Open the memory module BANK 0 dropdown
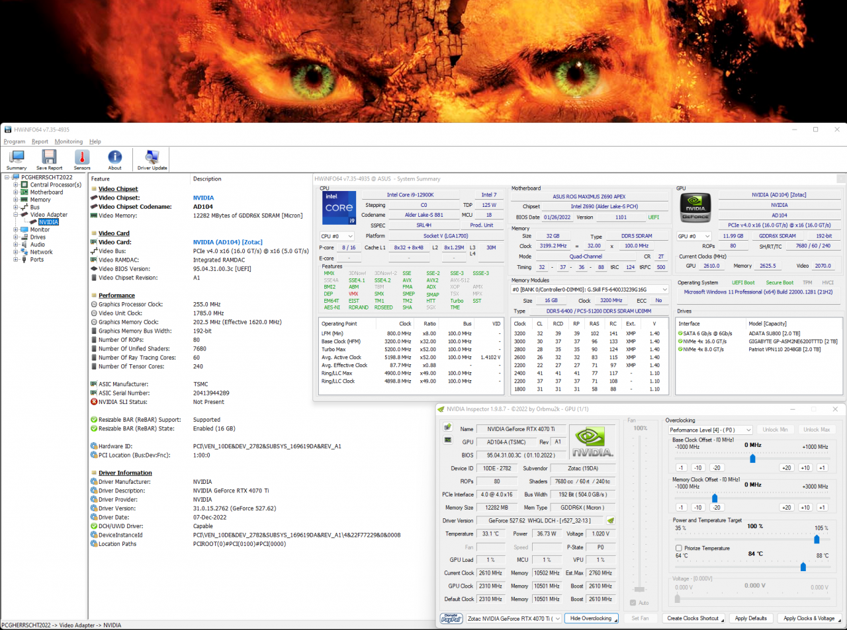Image resolution: width=847 pixels, height=630 pixels. [x=590, y=290]
